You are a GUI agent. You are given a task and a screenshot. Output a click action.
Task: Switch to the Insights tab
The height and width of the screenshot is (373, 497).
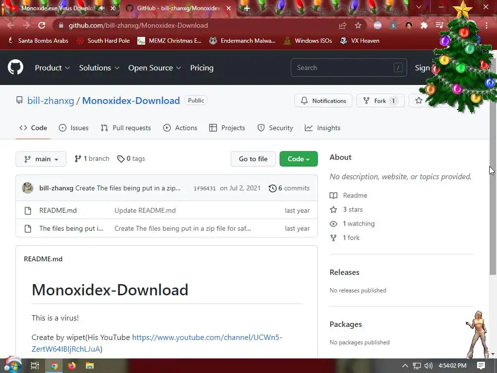pos(322,128)
